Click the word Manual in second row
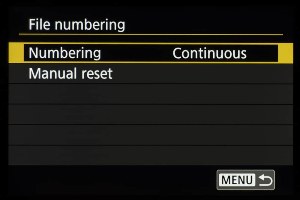This screenshot has height=200, width=300. coord(50,73)
